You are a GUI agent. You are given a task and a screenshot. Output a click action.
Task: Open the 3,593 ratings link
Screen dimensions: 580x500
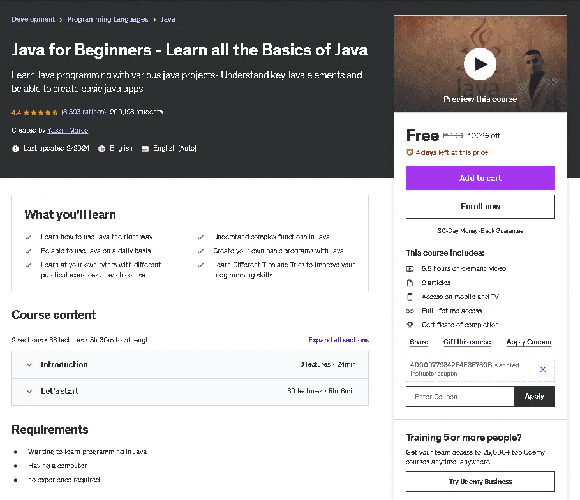pyautogui.click(x=84, y=112)
